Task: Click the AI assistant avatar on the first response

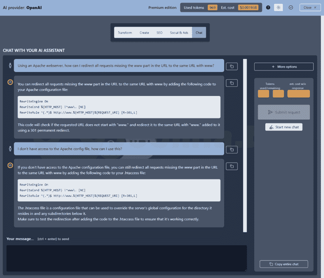Action: [10, 81]
